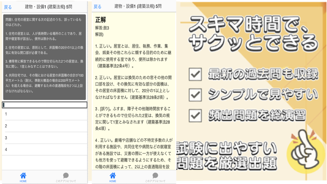Select answer choice 2

(44, 126)
